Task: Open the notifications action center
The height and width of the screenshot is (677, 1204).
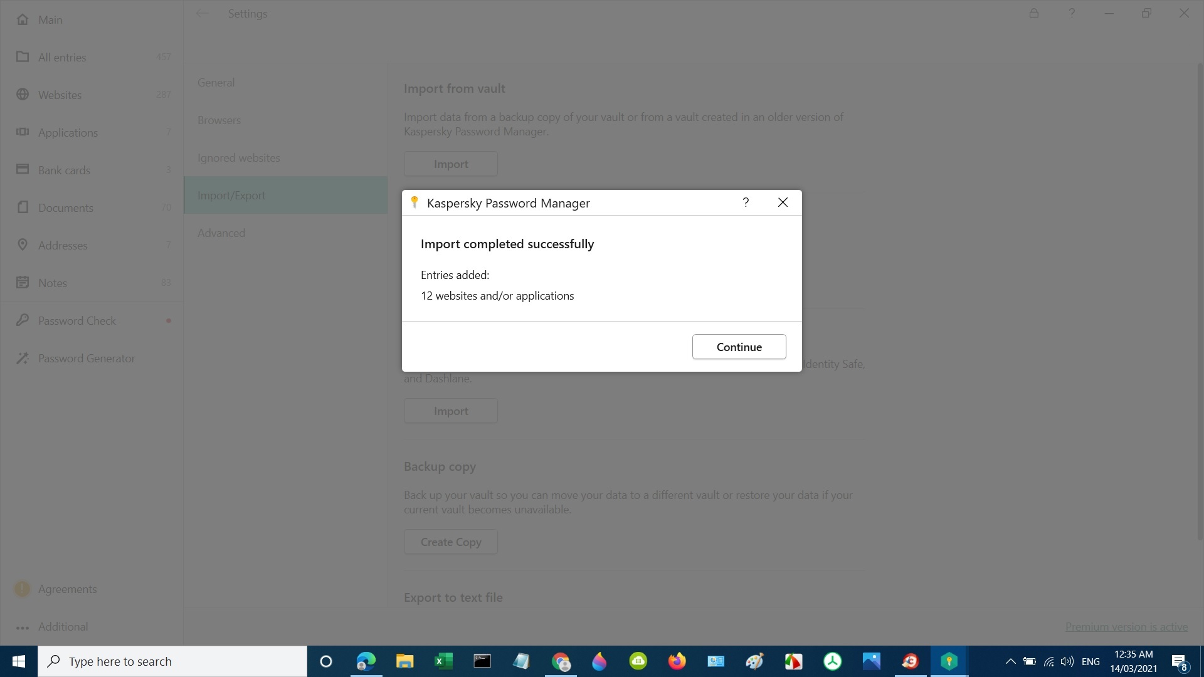Action: click(1179, 661)
